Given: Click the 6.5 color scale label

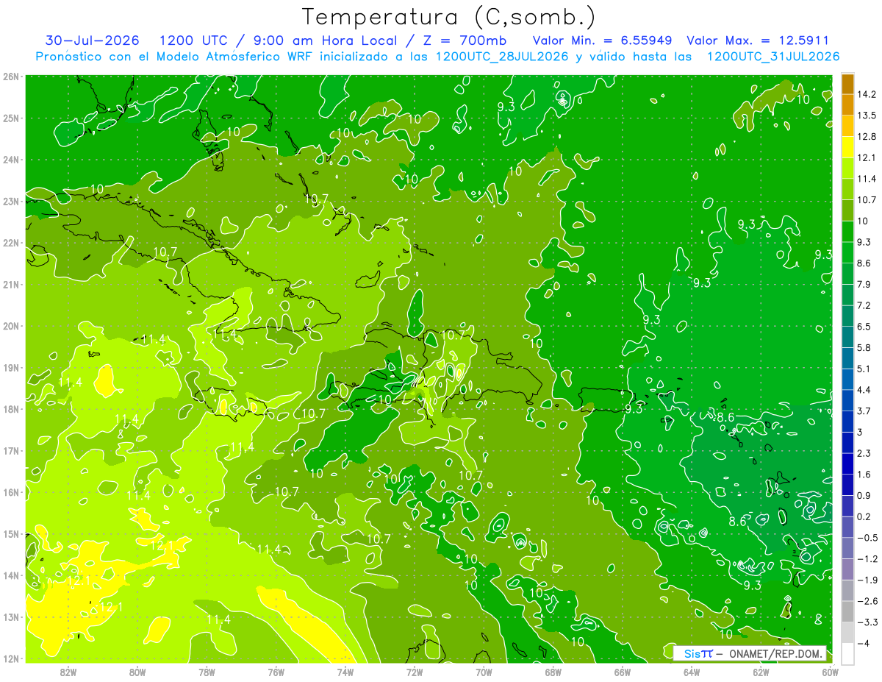Looking at the screenshot, I should [864, 327].
